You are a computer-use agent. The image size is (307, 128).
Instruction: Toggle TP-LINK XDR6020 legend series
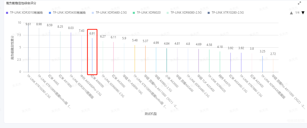147,13
